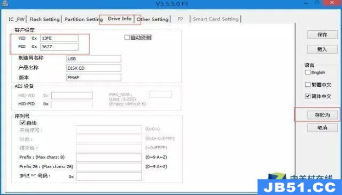
Task: Click the VID input field containing 13FE
Action: click(x=59, y=39)
